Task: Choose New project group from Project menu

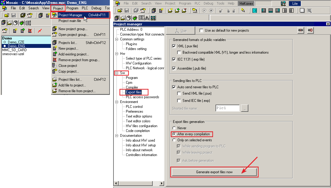Action: tap(73, 29)
